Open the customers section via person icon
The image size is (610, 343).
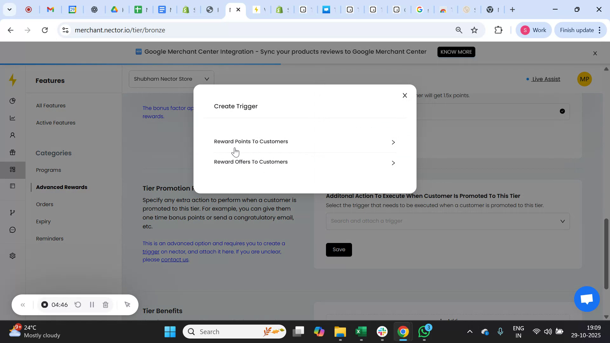pos(12,135)
